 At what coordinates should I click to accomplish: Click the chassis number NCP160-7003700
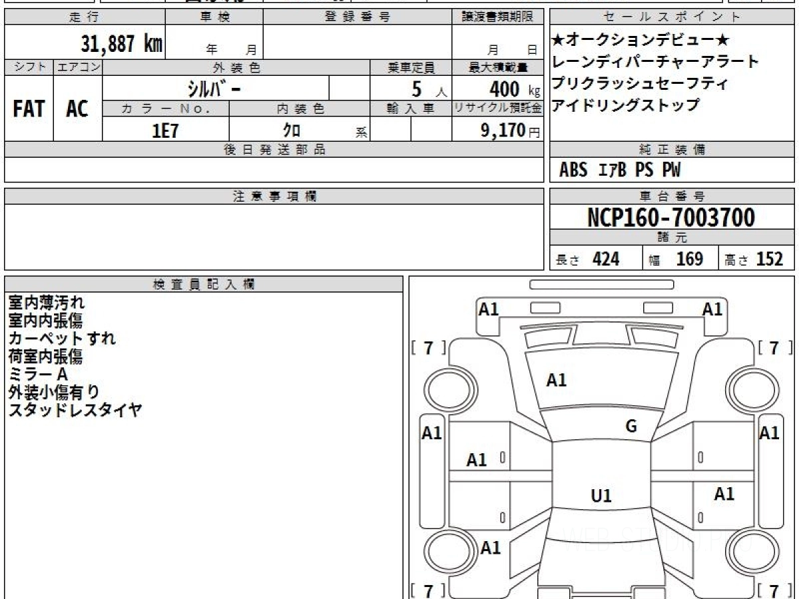pyautogui.click(x=671, y=218)
